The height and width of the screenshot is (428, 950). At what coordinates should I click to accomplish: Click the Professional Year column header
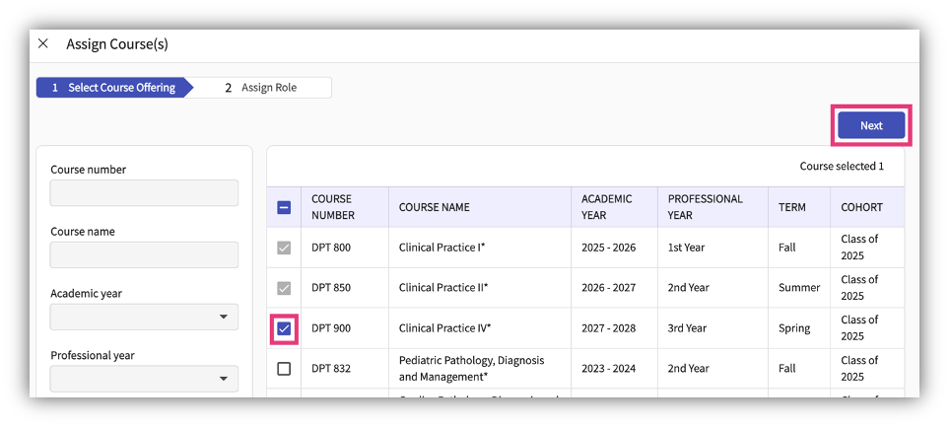pos(706,207)
